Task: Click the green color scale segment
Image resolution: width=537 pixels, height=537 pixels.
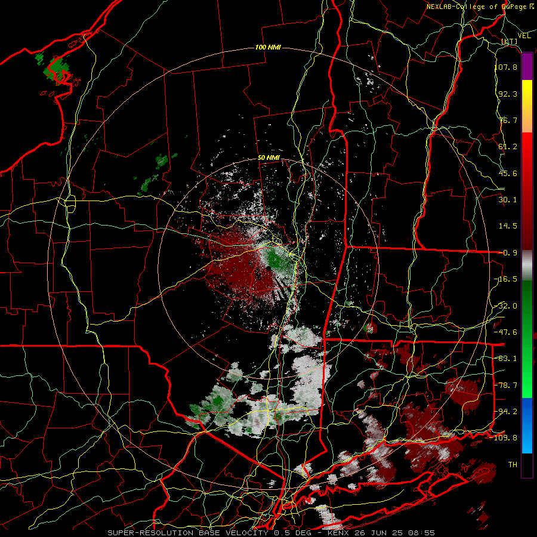Action: (527, 339)
